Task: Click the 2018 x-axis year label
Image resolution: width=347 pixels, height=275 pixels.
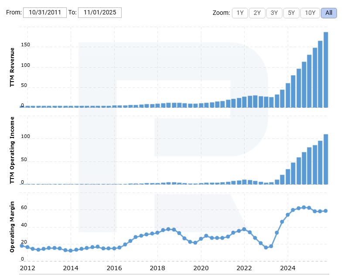Action: click(157, 267)
